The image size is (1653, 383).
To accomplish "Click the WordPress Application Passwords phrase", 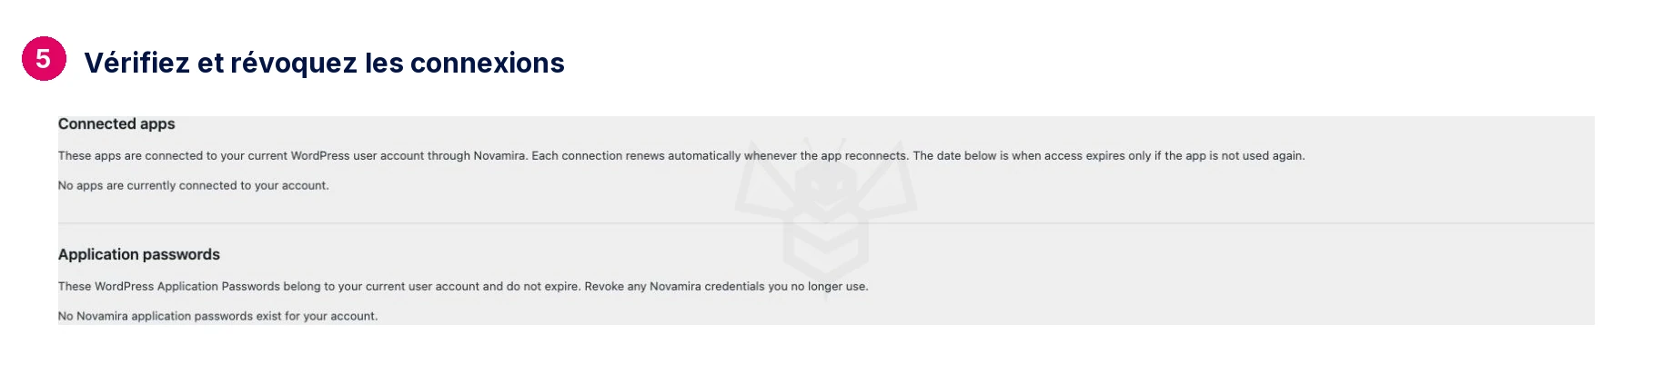I will pyautogui.click(x=187, y=287).
